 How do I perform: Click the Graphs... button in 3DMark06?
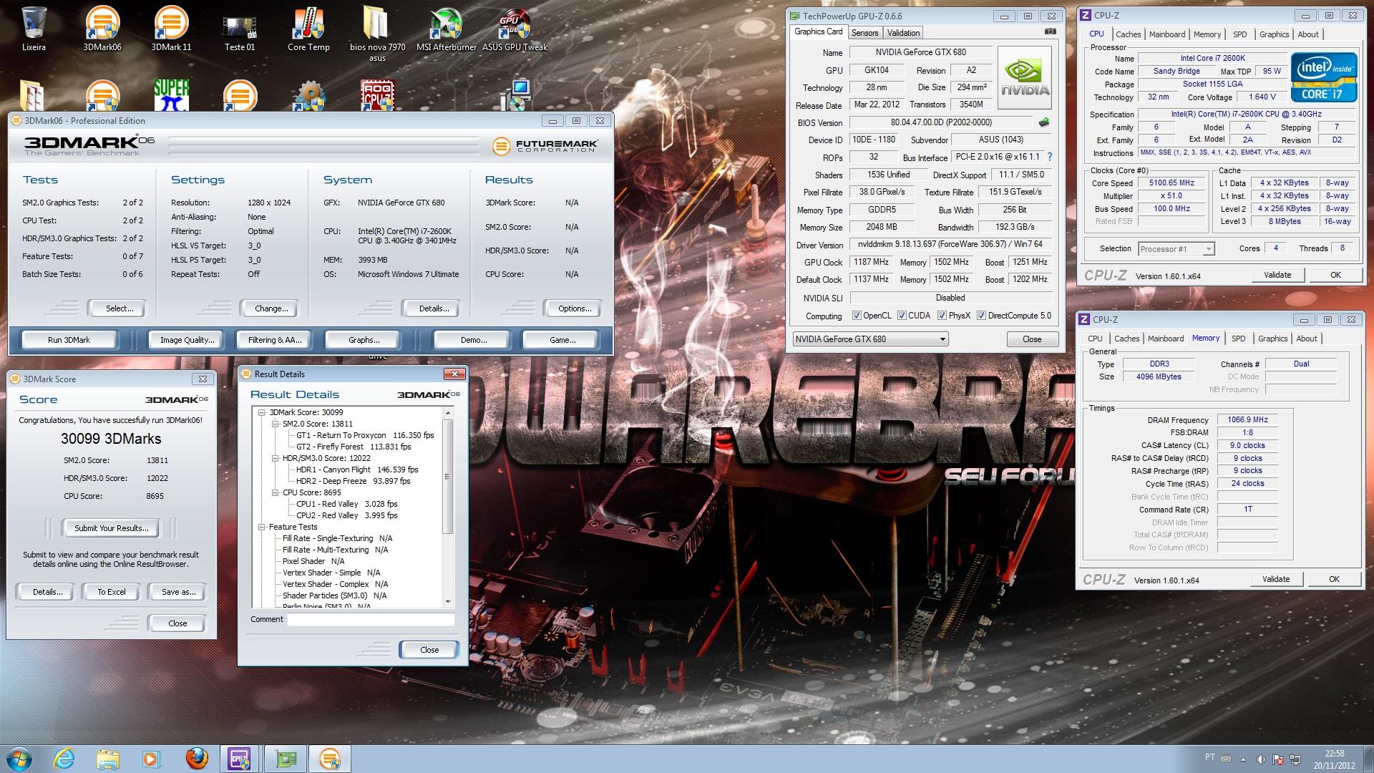pyautogui.click(x=364, y=340)
